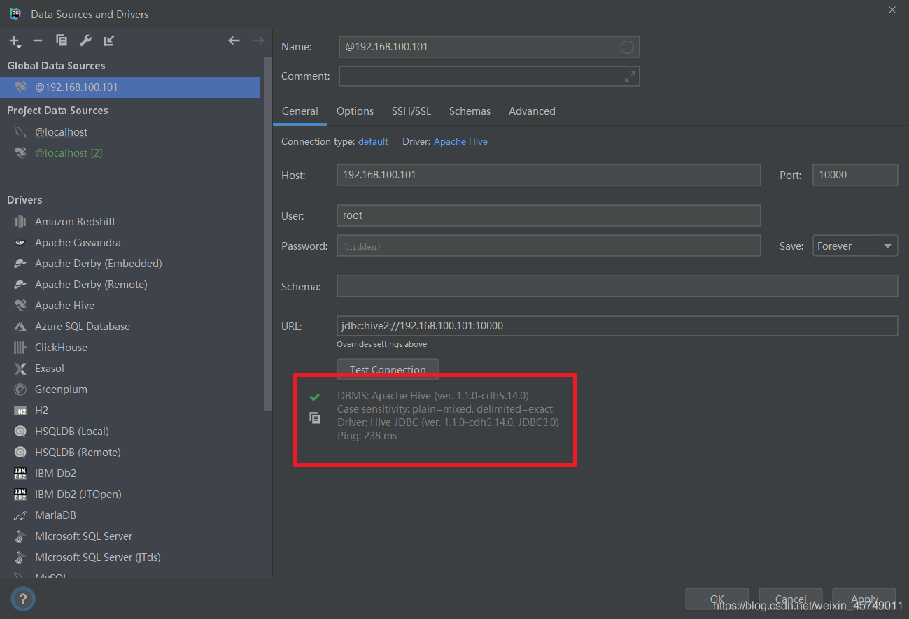
Task: Open the Connection type default dropdown link
Action: coord(373,141)
